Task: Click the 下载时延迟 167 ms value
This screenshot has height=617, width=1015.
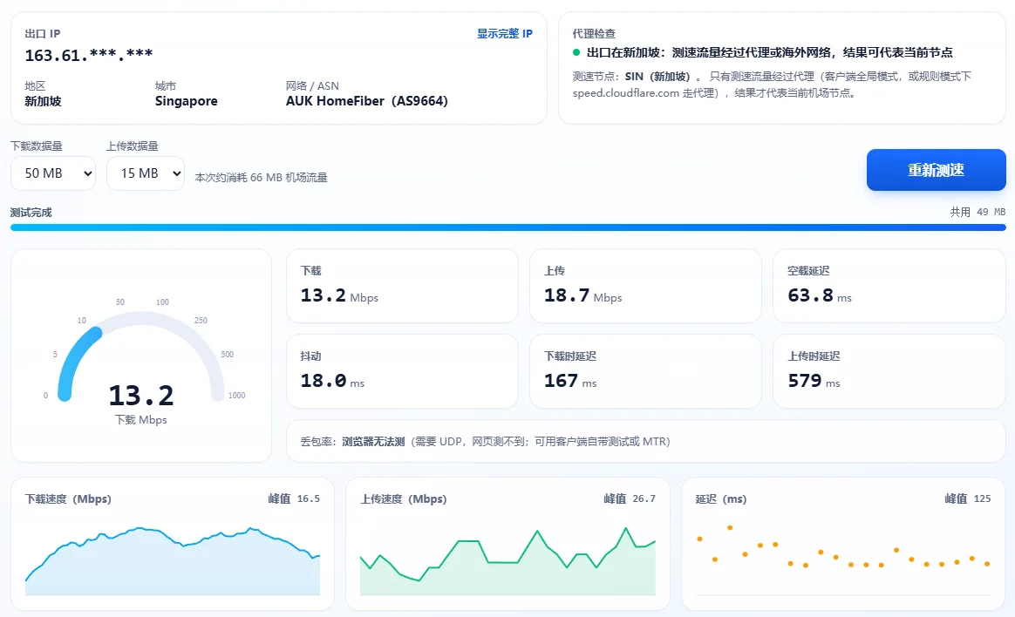Action: 570,381
